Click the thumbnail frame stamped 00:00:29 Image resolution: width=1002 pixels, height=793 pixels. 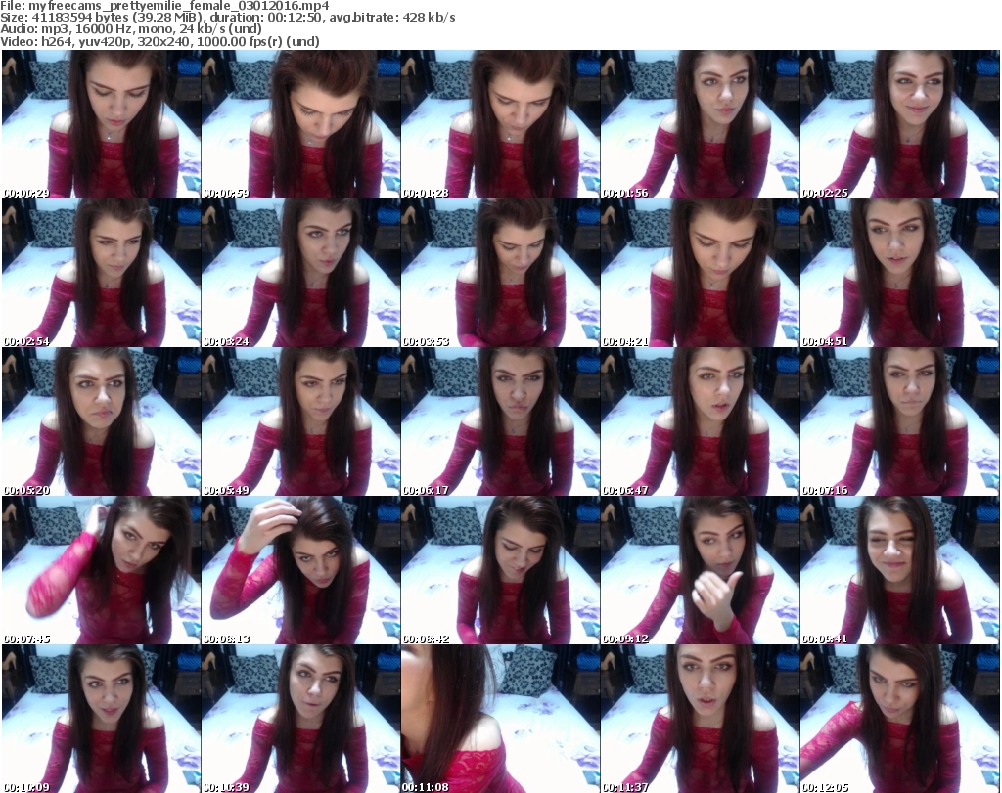pos(101,124)
